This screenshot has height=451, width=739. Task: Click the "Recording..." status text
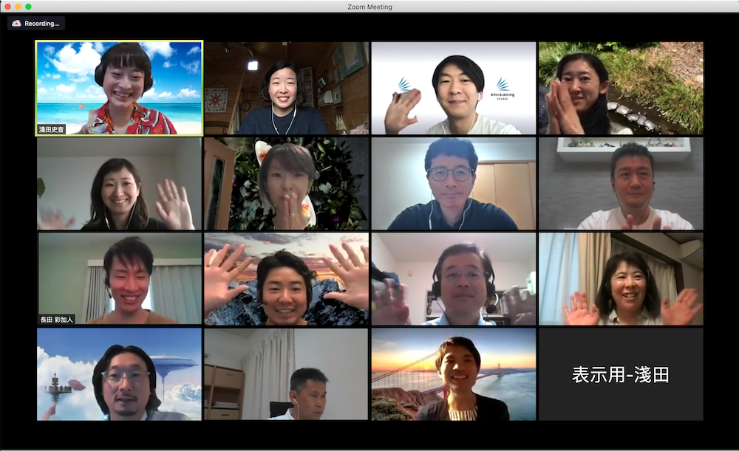tap(41, 24)
